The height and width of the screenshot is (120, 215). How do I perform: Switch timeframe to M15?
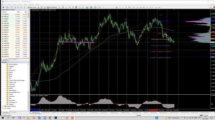140,7
